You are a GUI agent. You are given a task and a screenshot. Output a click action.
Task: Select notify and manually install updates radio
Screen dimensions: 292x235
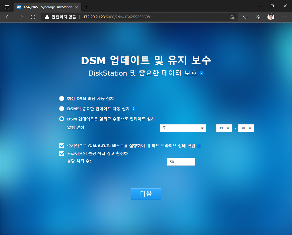click(x=62, y=119)
